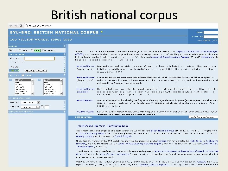
Task: Reload the page with the refresh icon
Action: pos(21,26)
